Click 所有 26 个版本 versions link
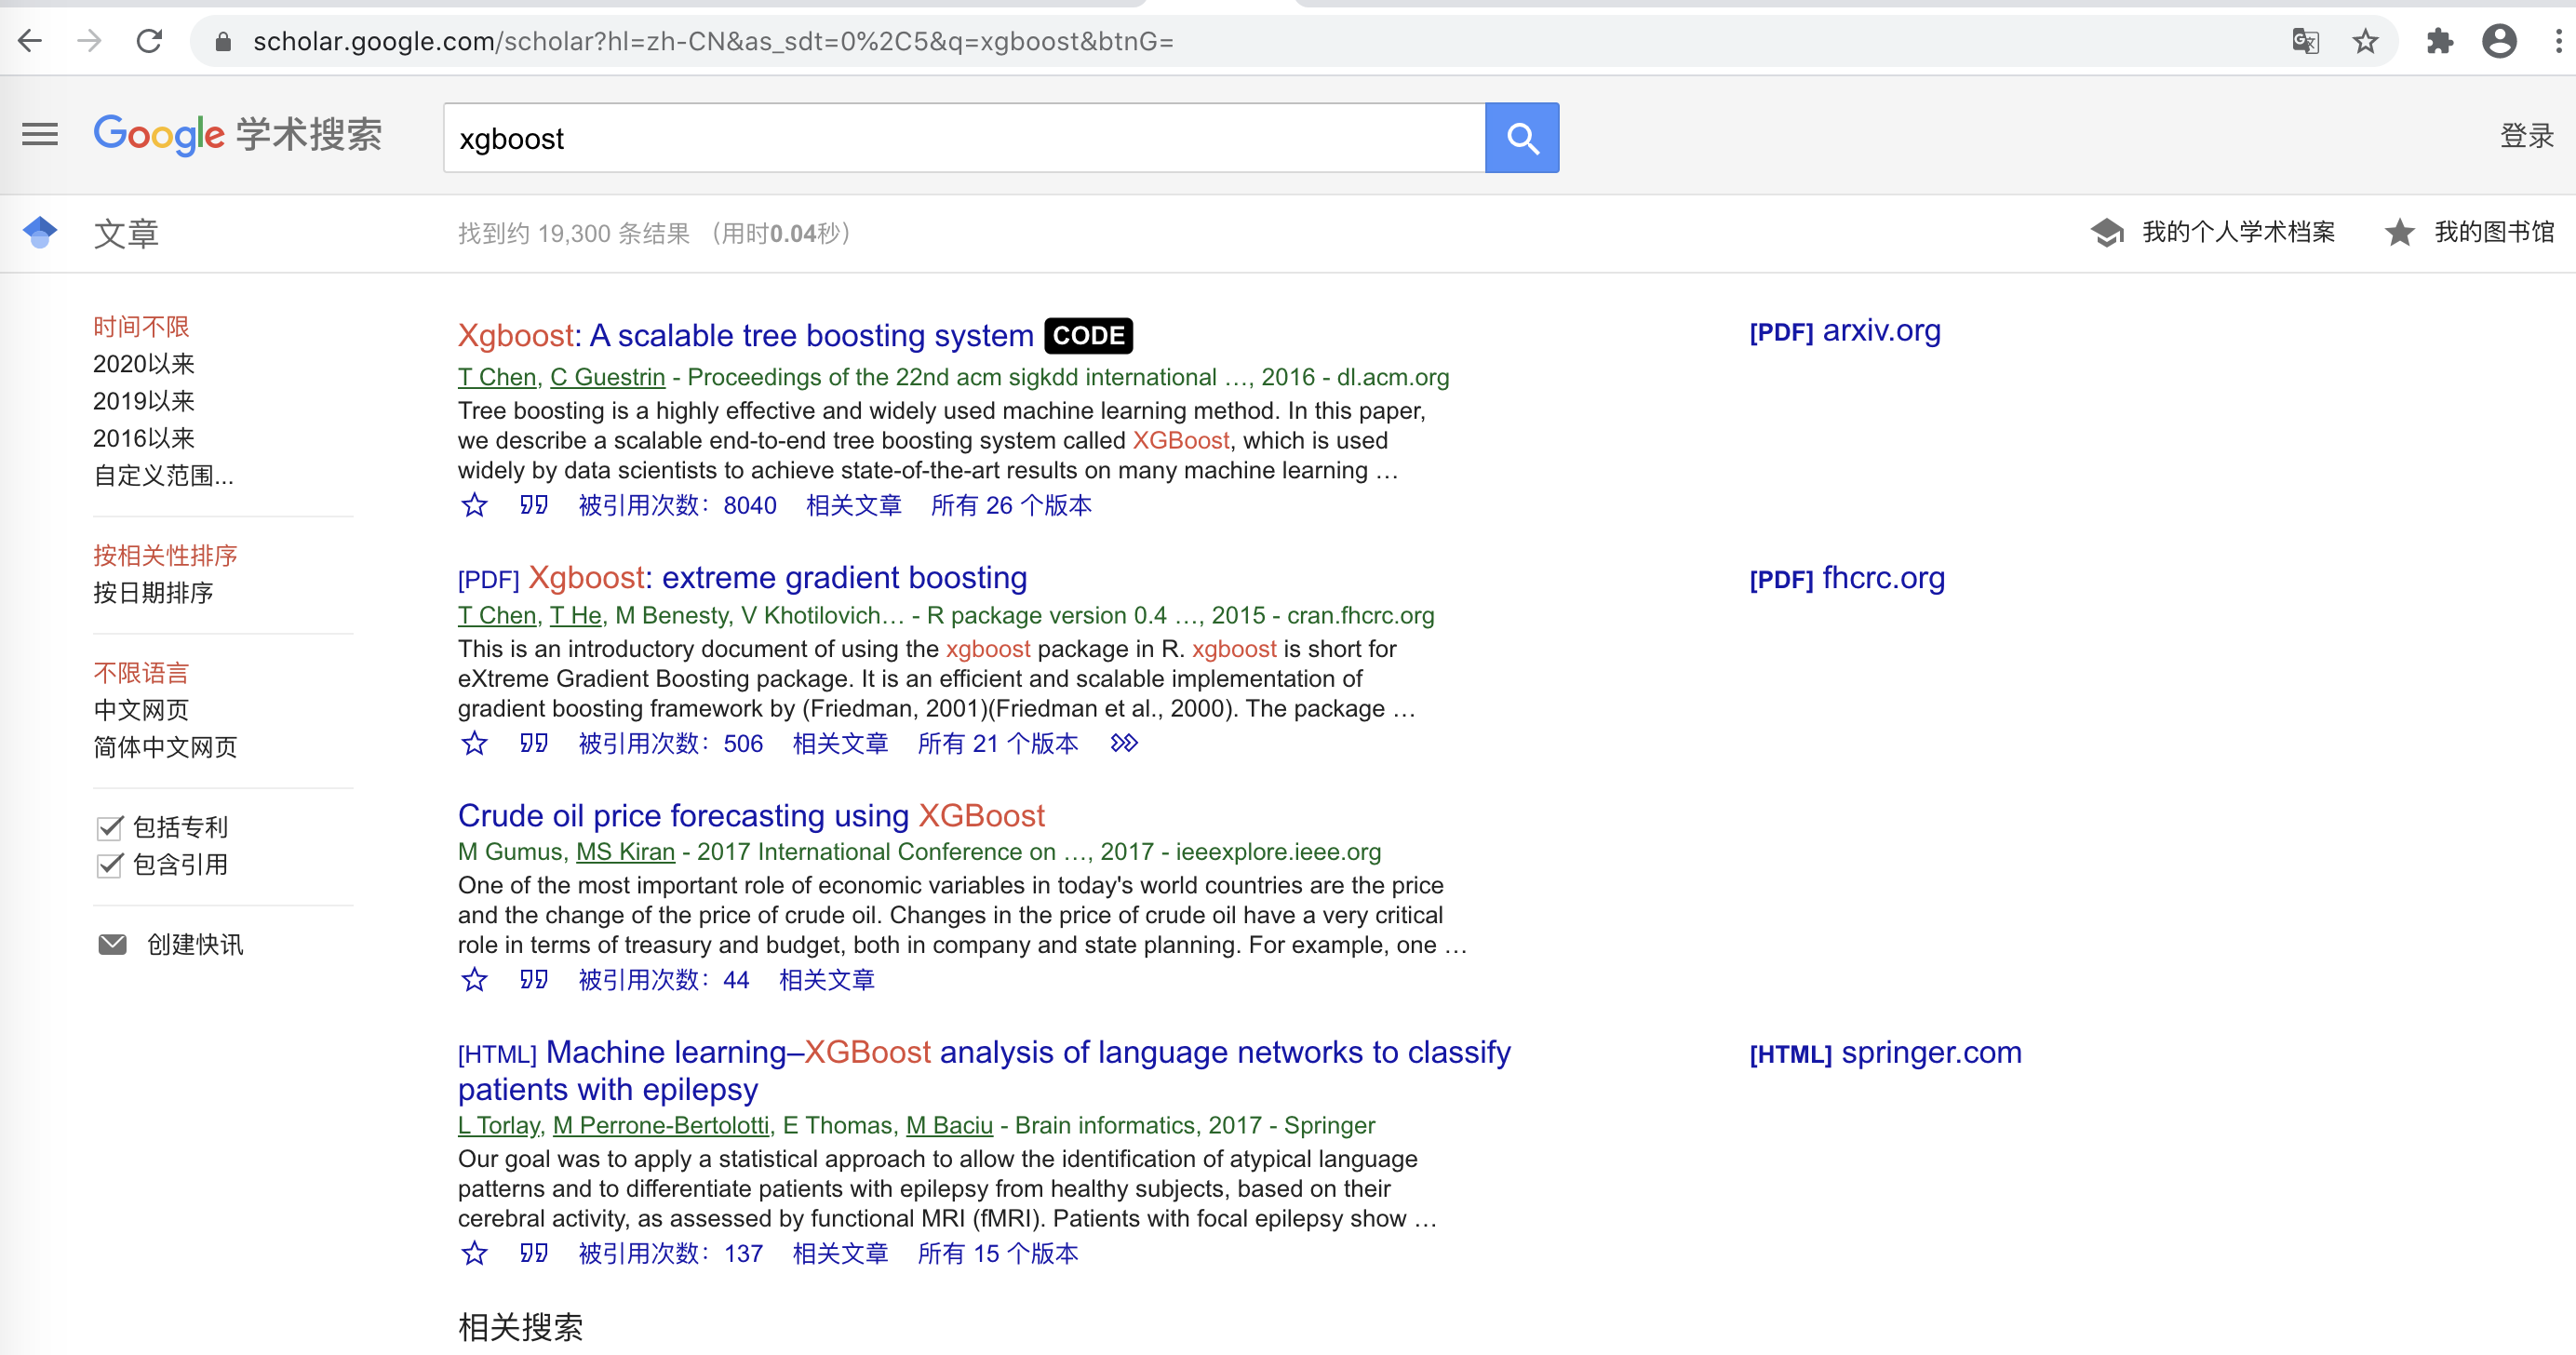The width and height of the screenshot is (2576, 1355). [x=1011, y=506]
